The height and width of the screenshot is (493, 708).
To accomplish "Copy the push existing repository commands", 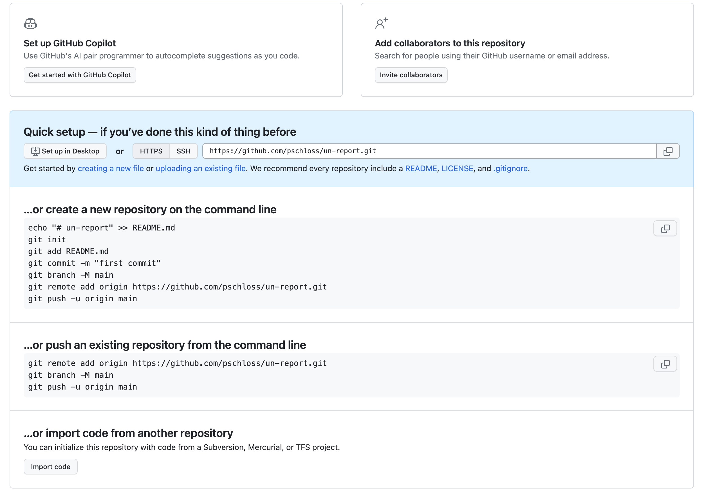I will tap(665, 364).
